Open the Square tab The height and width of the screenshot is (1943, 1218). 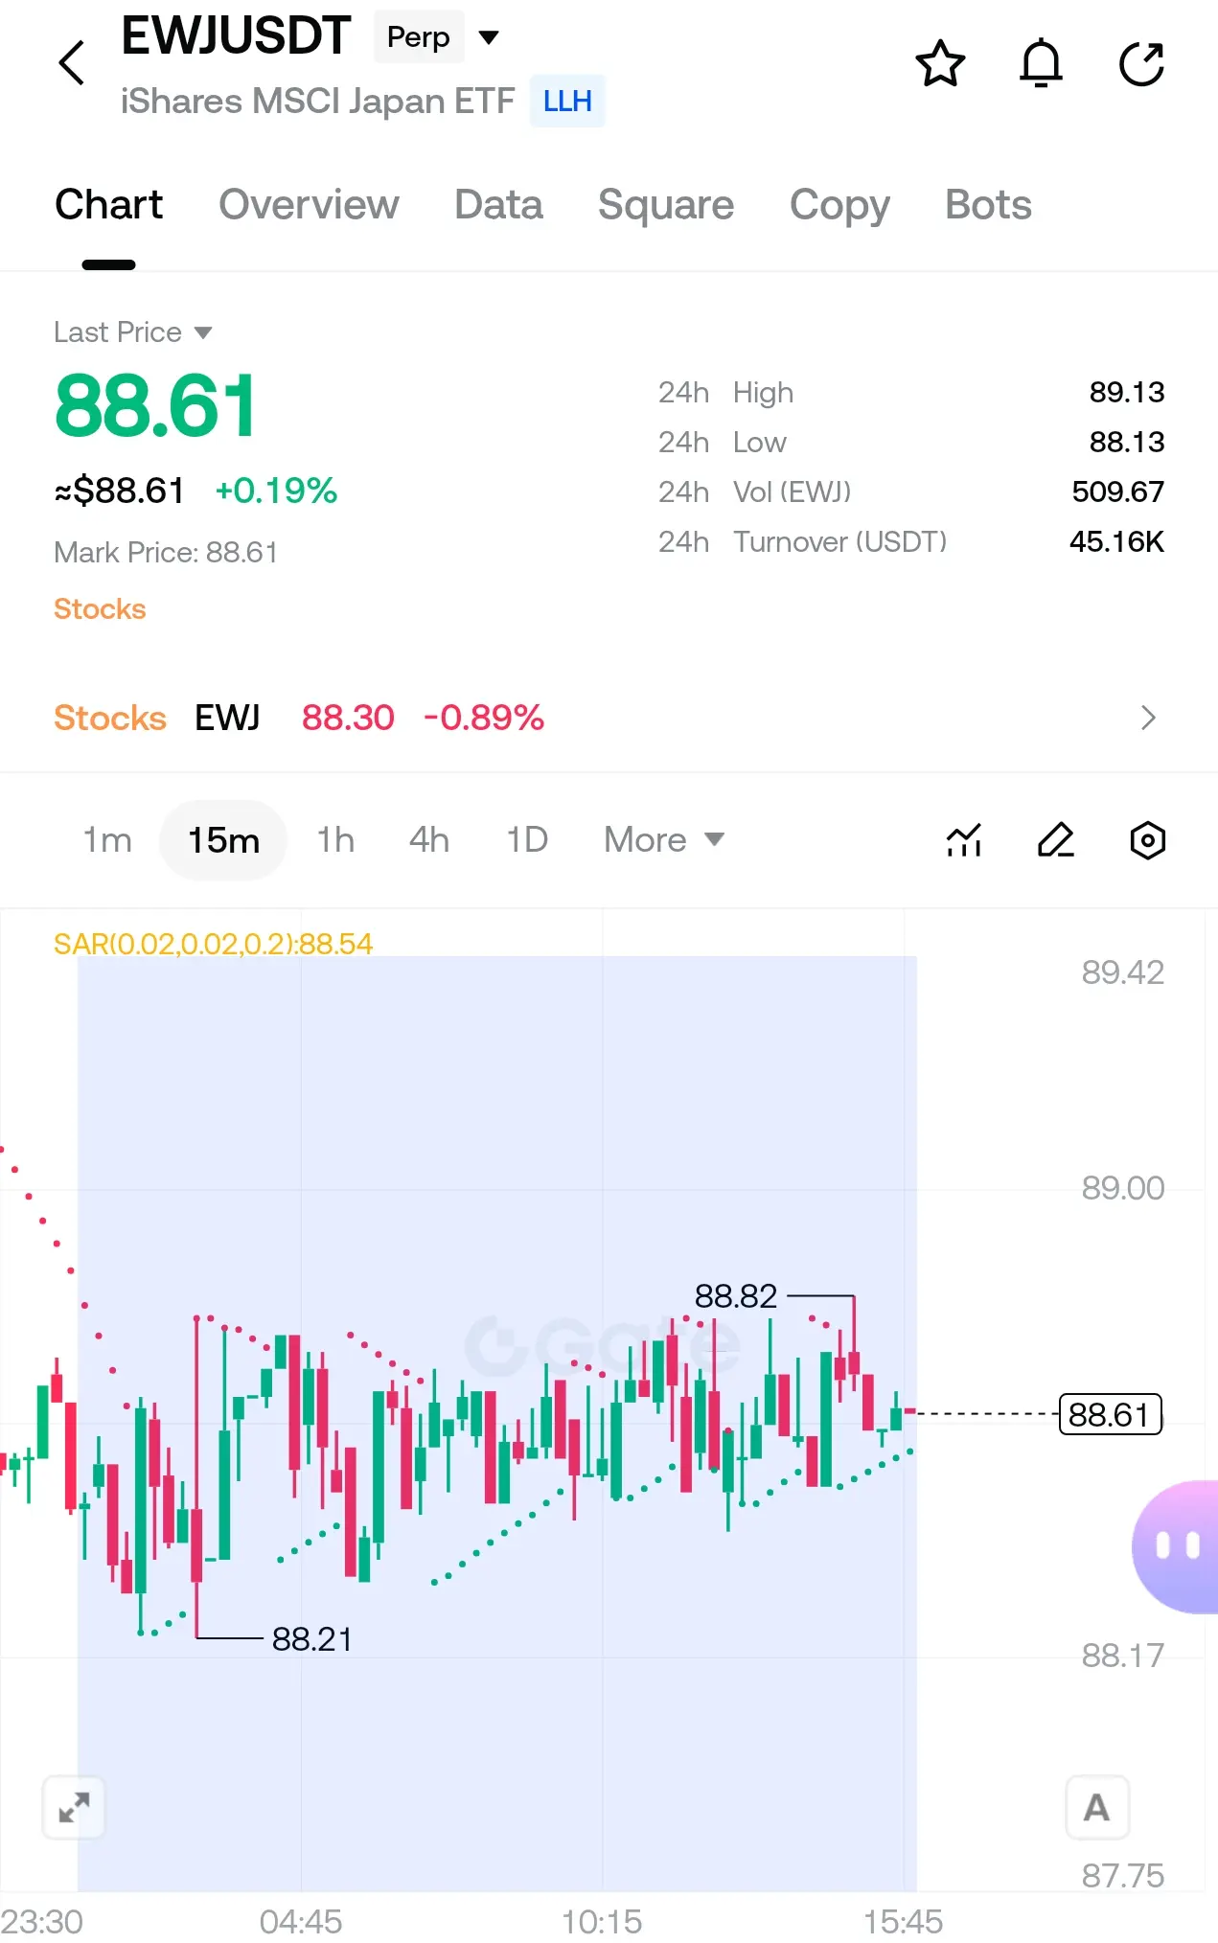pyautogui.click(x=666, y=205)
